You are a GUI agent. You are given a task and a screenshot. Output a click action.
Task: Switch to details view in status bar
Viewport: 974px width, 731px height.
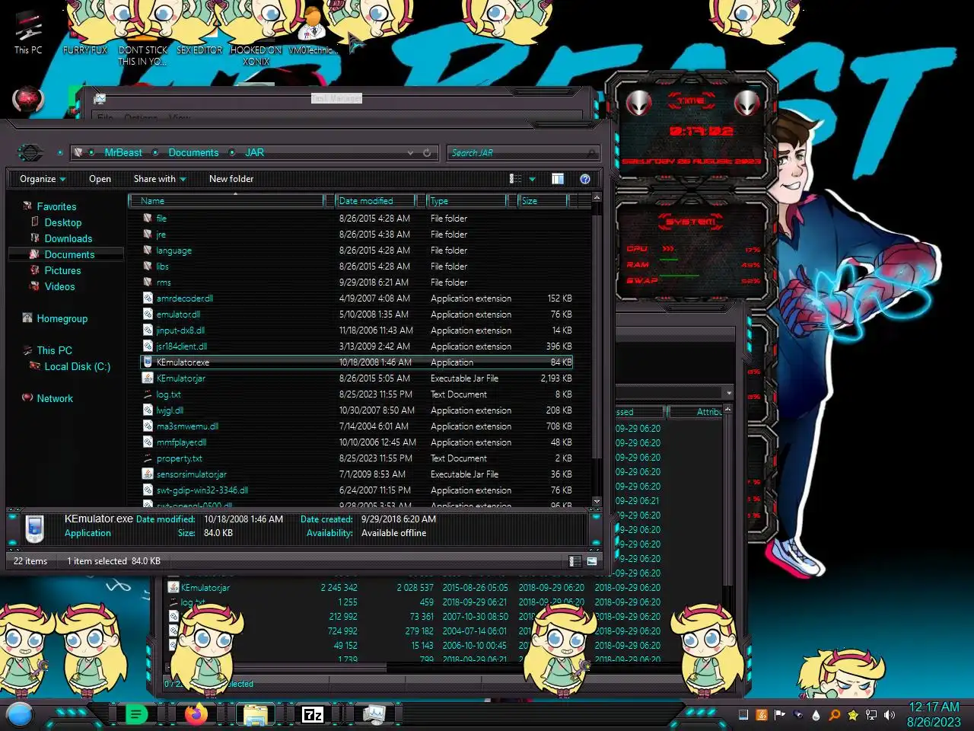[x=575, y=561]
